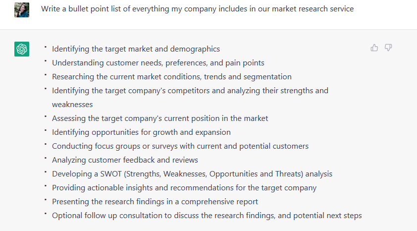Click 'Identifying opportunities for growth and expansion'
This screenshot has width=417, height=231.
pos(141,132)
